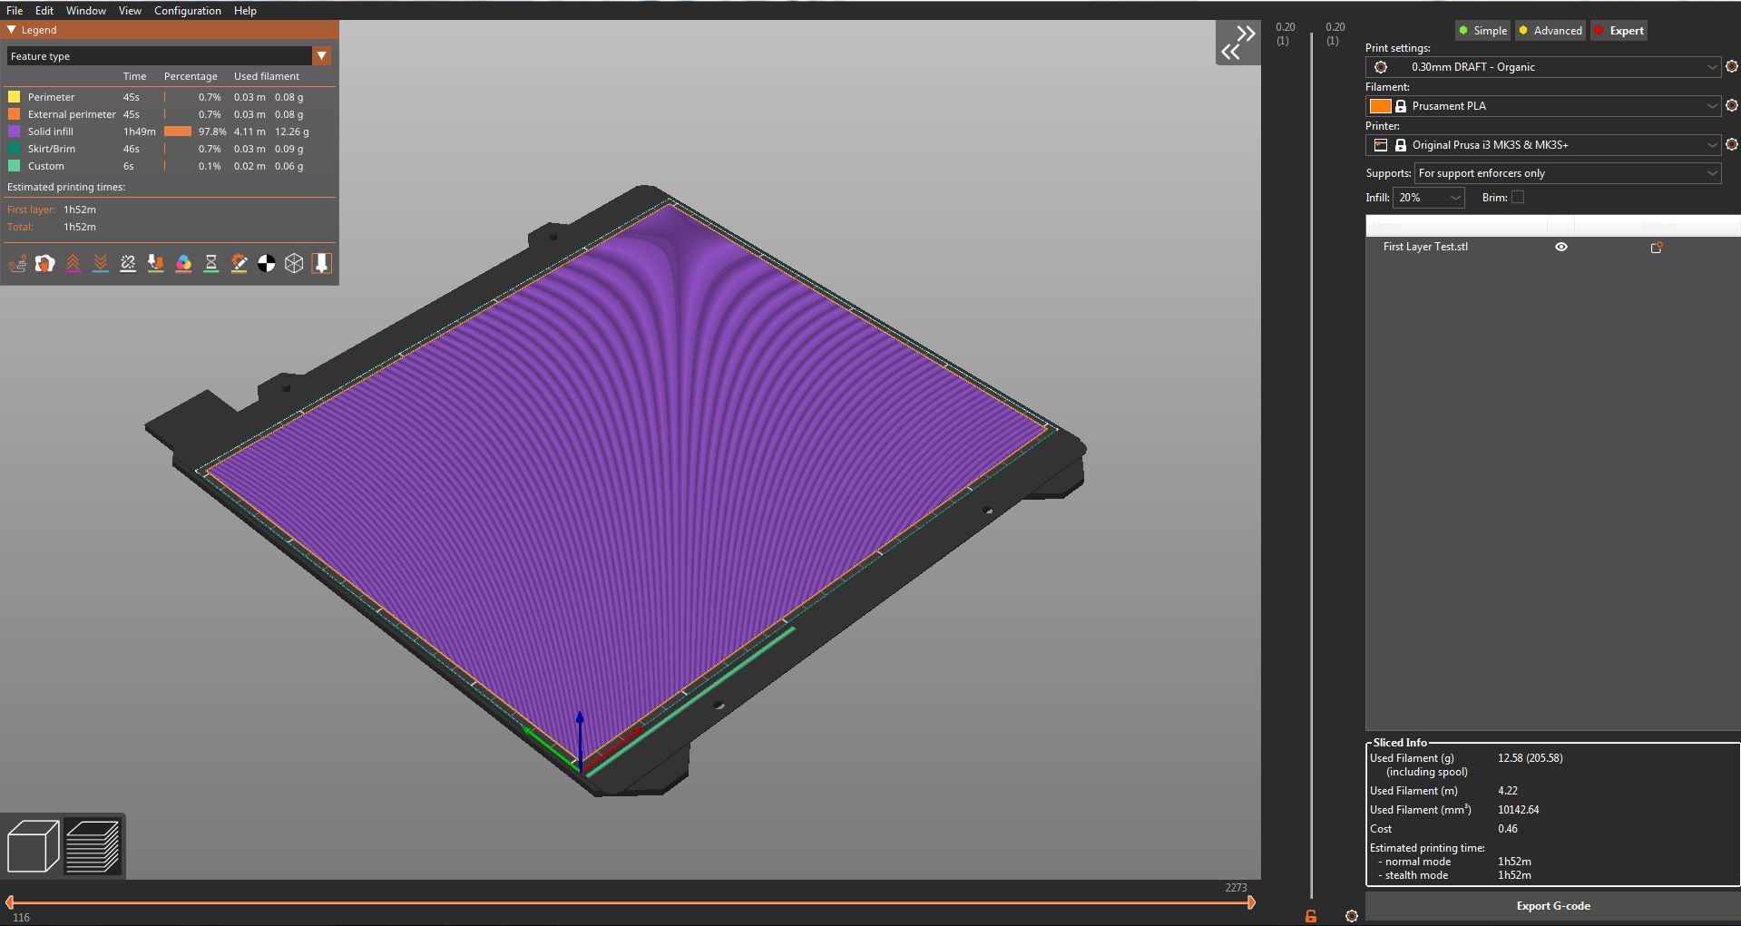This screenshot has width=1741, height=926.
Task: Toggle shells display cube icon
Action: click(294, 264)
